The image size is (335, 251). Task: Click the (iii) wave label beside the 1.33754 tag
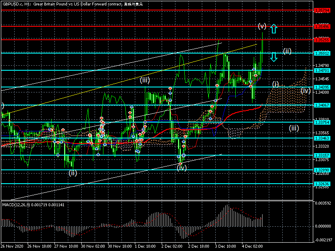[x=294, y=128]
